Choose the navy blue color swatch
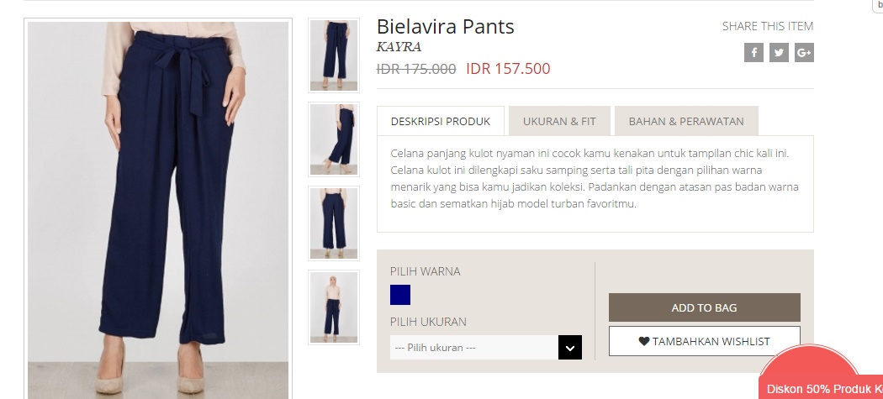Image resolution: width=883 pixels, height=399 pixels. tap(400, 295)
